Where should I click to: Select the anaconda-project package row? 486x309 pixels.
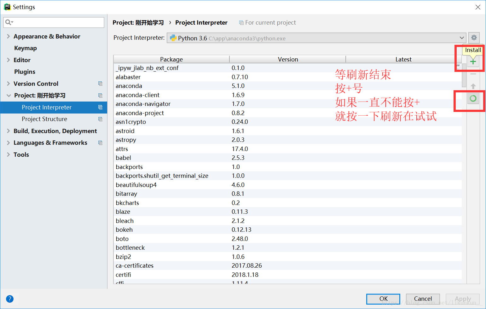tap(287, 113)
